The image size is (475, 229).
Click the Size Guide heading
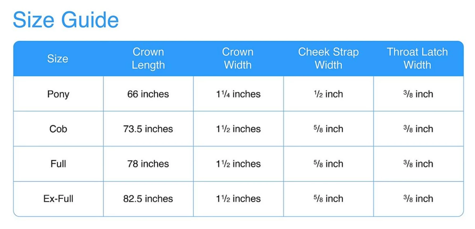[66, 20]
